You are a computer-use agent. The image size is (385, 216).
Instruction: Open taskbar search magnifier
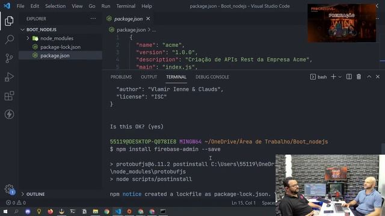click(x=16, y=211)
